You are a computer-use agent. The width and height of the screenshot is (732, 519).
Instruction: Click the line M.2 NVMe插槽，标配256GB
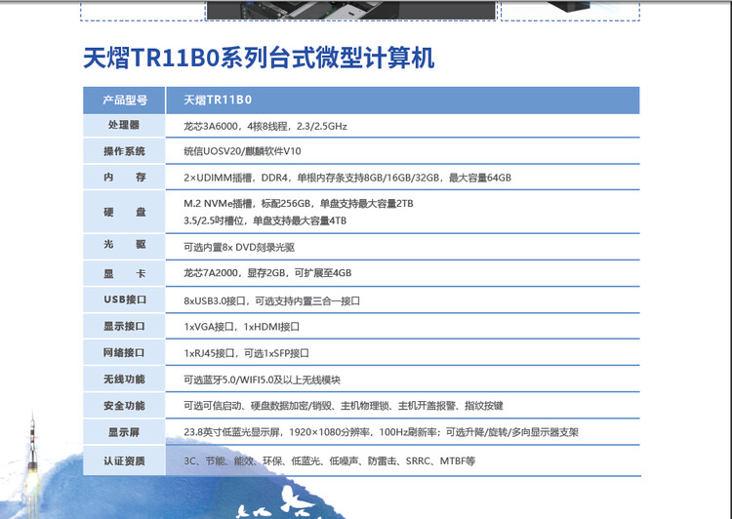299,204
